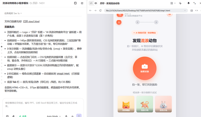This screenshot has height=117, width=201.
Task: Click the step2.html code snippet
Action: (63, 74)
